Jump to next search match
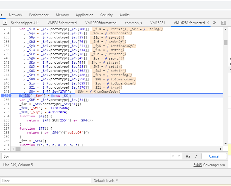This screenshot has height=186, width=231. (179, 156)
